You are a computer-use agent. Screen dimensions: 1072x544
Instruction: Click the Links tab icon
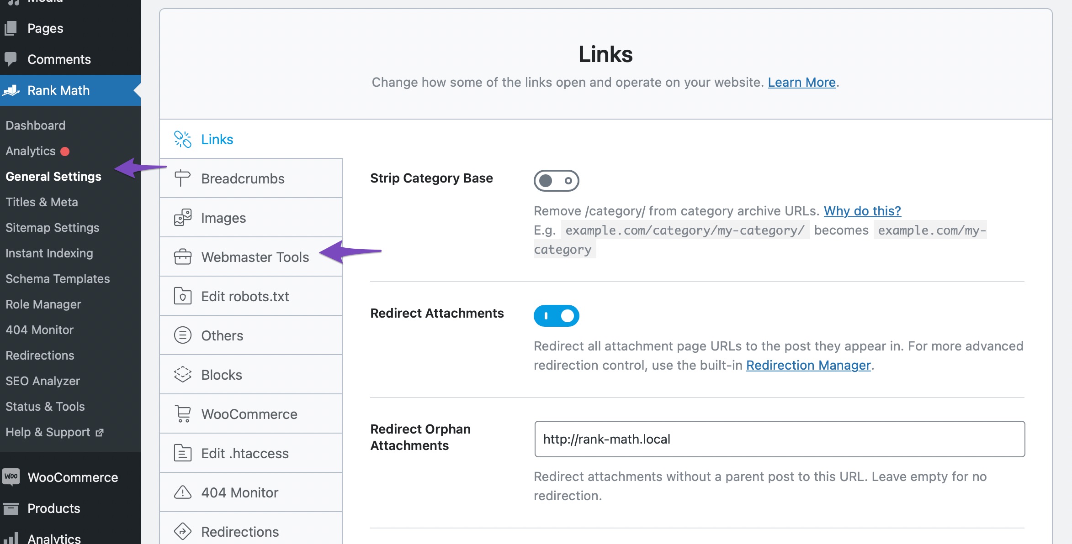182,139
